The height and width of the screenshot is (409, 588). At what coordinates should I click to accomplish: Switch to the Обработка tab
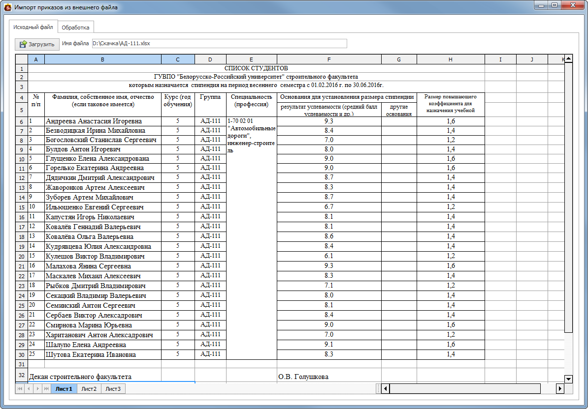coord(75,28)
